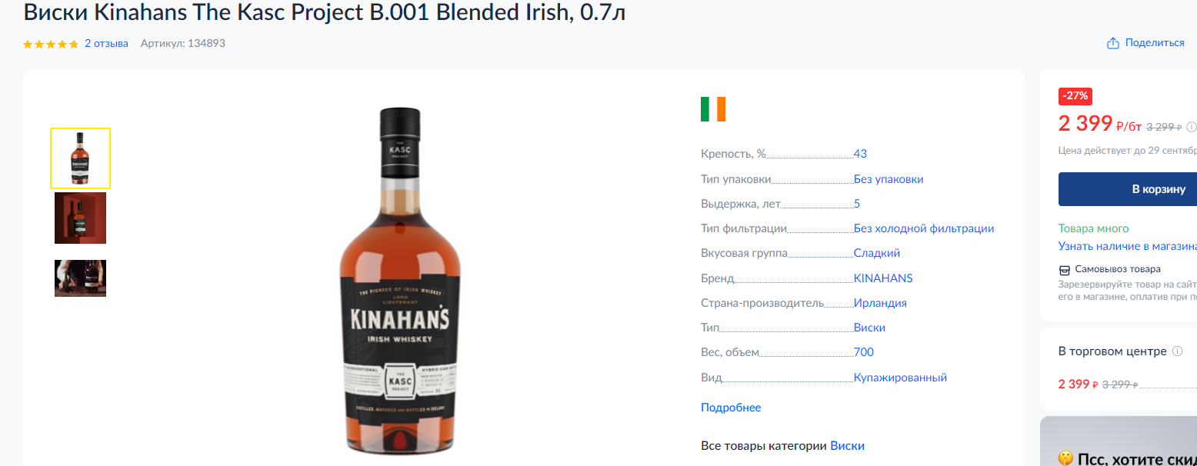Open the Виски category link at the bottom

click(847, 446)
